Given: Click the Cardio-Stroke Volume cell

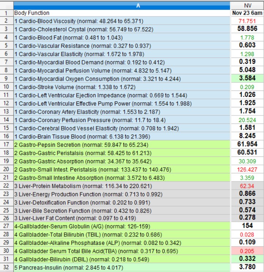Looking at the screenshot, I should click(75, 87).
